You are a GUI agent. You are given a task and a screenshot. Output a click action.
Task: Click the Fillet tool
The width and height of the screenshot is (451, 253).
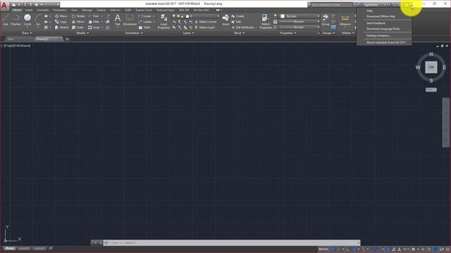[x=94, y=22]
